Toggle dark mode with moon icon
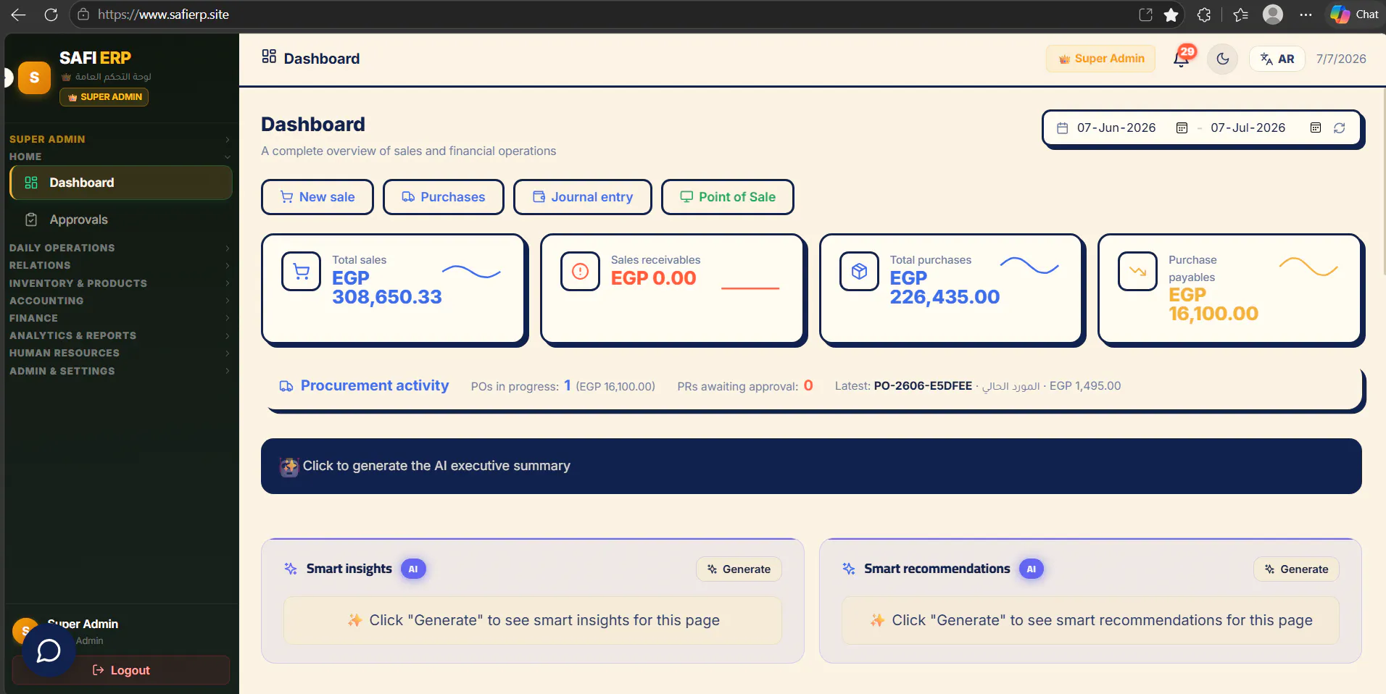 pos(1223,59)
